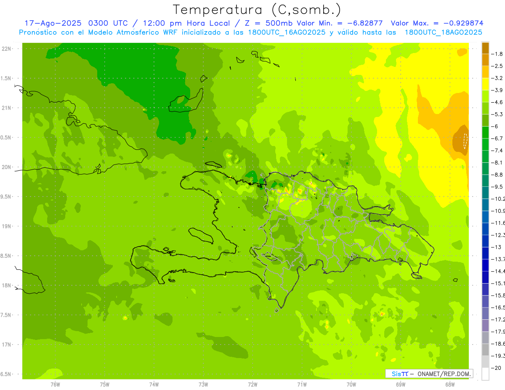Click the '-9.5' colorbar label

(x=497, y=187)
